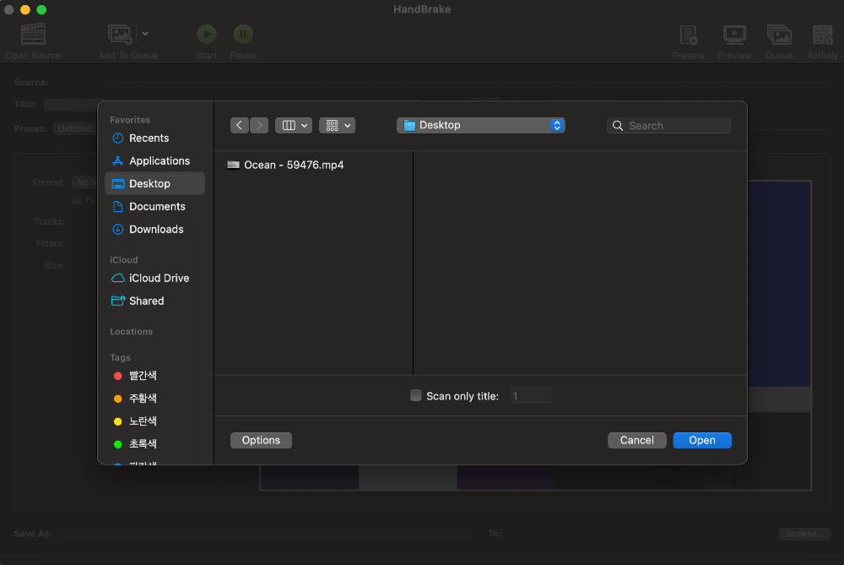Viewport: 844px width, 565px height.
Task: Go forward in file dialog
Action: (x=259, y=126)
